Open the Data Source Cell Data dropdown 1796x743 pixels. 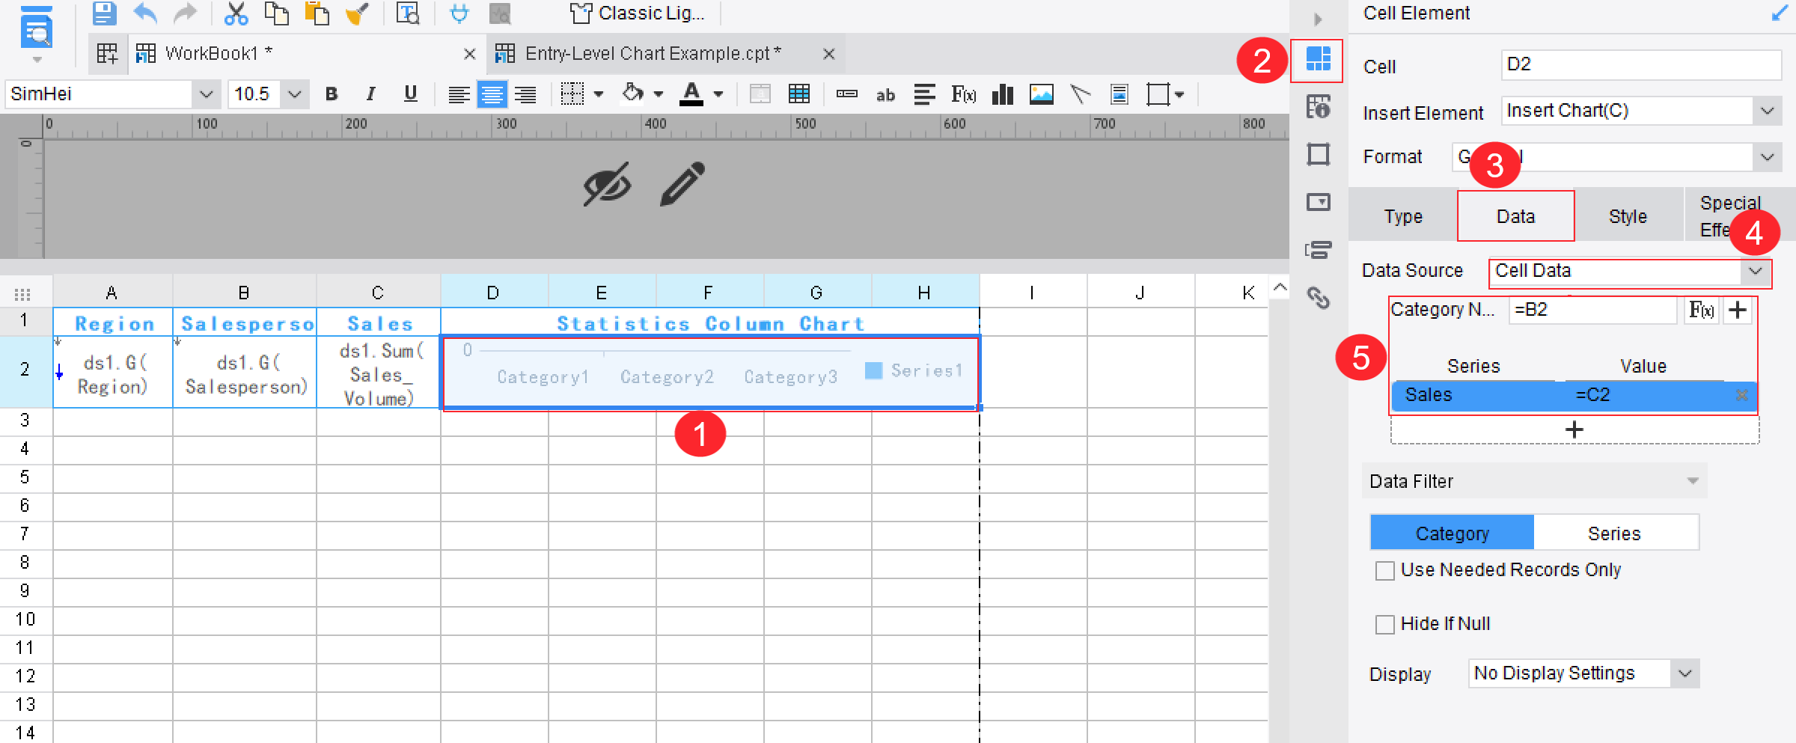coord(1755,271)
